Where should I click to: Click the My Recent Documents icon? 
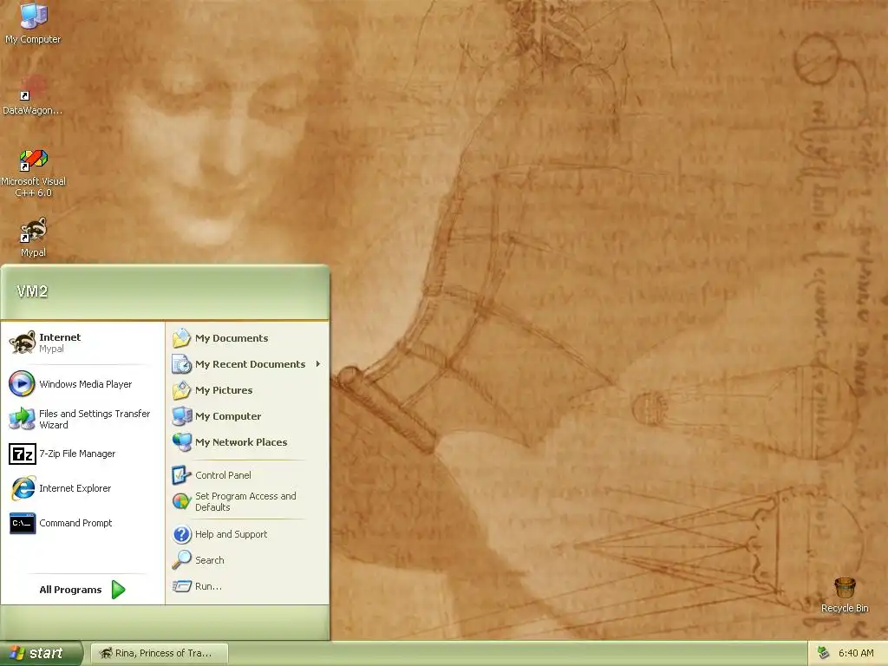pyautogui.click(x=181, y=364)
